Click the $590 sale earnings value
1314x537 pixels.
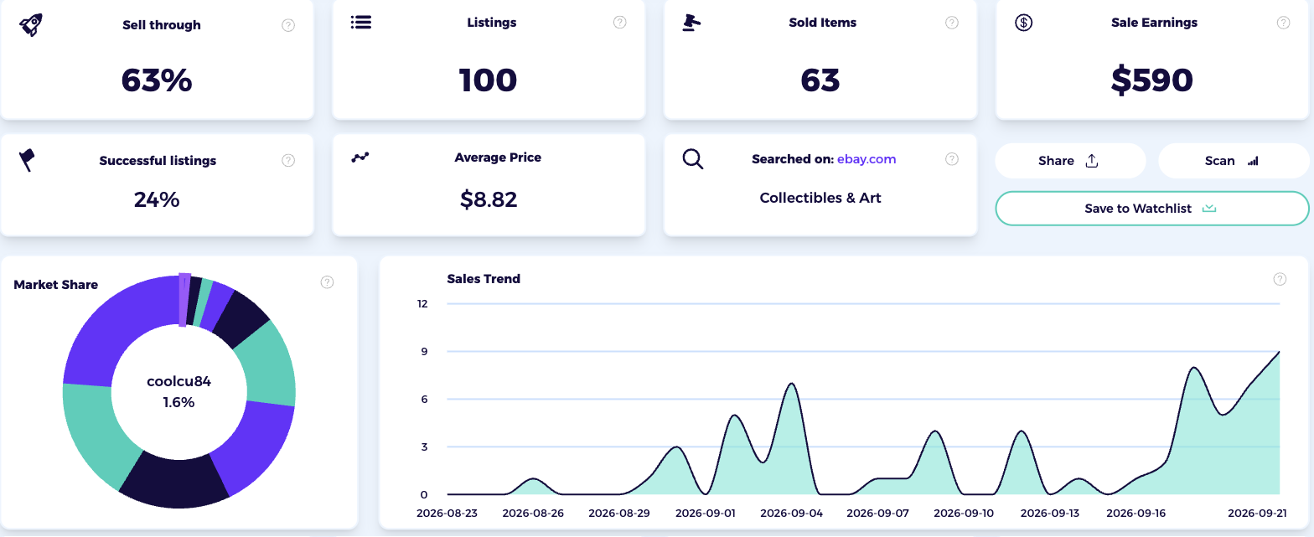pos(1152,80)
